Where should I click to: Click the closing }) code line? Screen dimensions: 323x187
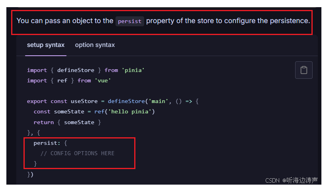coord(30,174)
